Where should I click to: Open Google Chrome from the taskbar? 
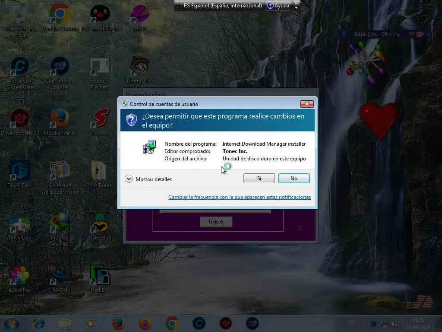pyautogui.click(x=172, y=323)
